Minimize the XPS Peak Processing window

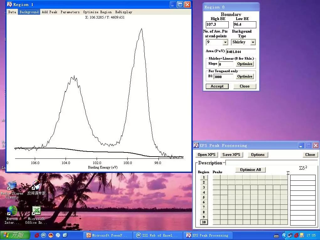click(x=301, y=146)
